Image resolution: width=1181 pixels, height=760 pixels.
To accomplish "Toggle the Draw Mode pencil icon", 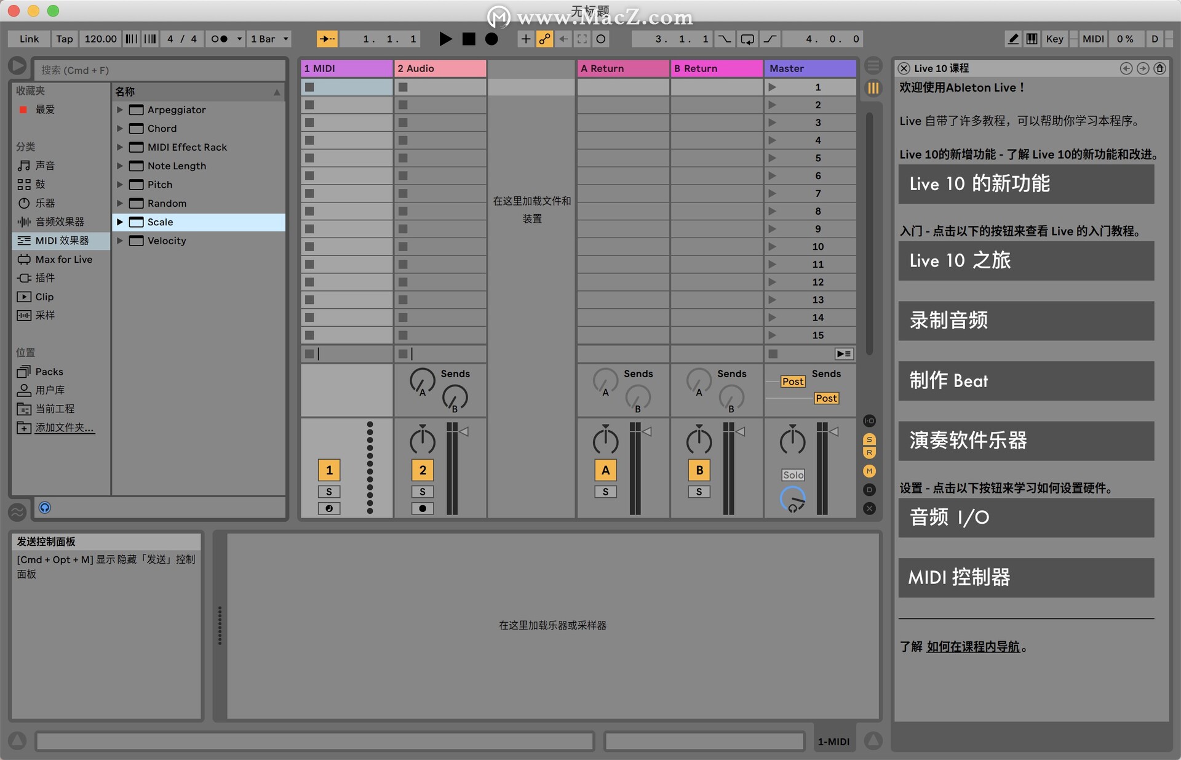I will click(x=1013, y=39).
